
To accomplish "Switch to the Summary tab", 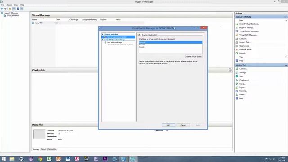I will point(36,149).
